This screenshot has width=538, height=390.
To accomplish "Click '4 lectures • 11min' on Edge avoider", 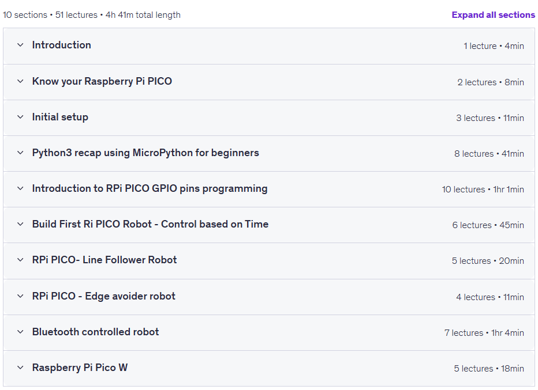I will coord(490,297).
